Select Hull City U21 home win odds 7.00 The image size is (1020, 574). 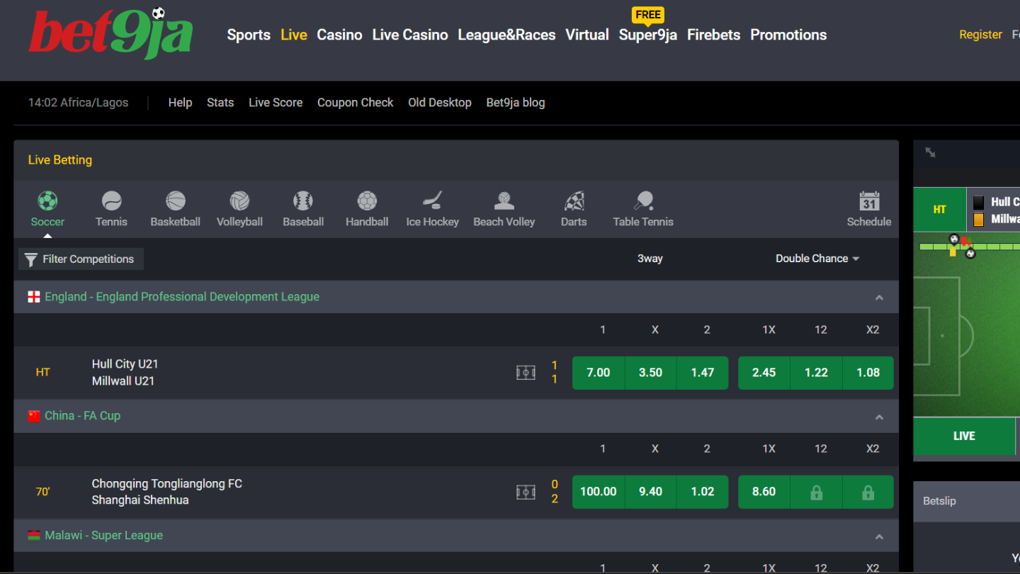pos(599,373)
